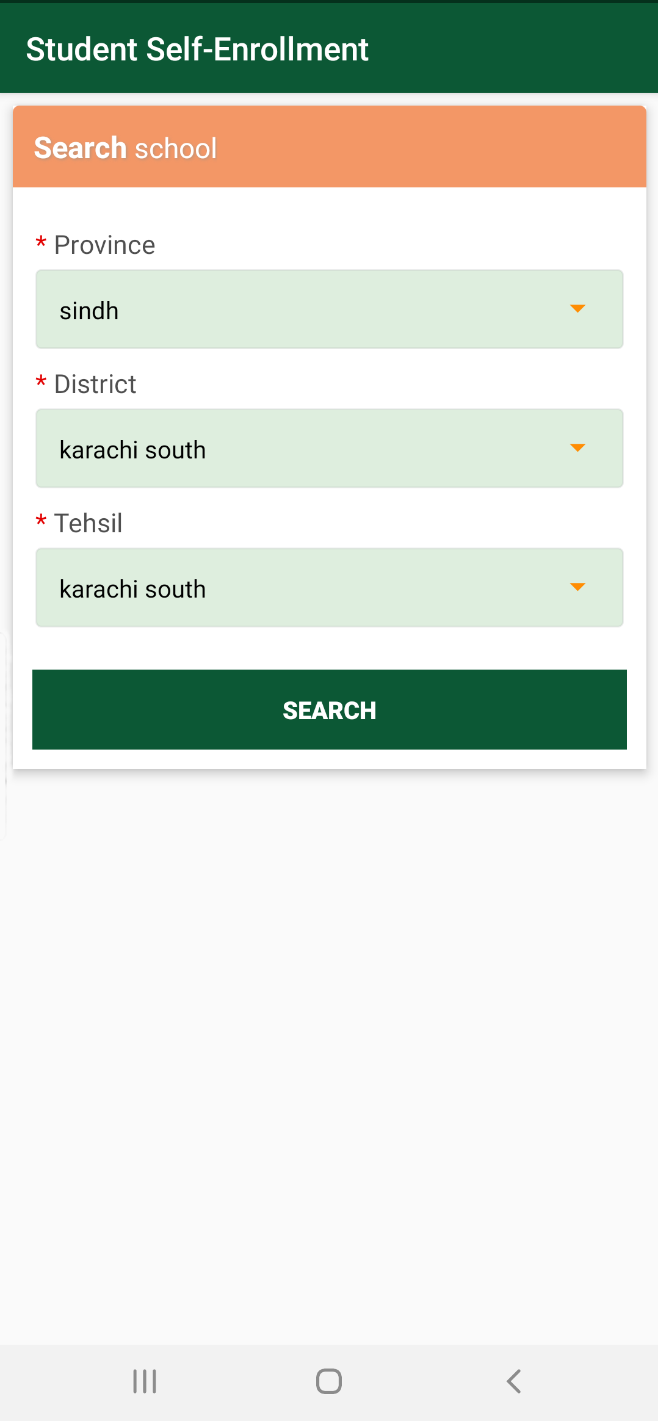The width and height of the screenshot is (658, 1421).
Task: Tap the bold 'Search' word in orange header
Action: tap(80, 148)
